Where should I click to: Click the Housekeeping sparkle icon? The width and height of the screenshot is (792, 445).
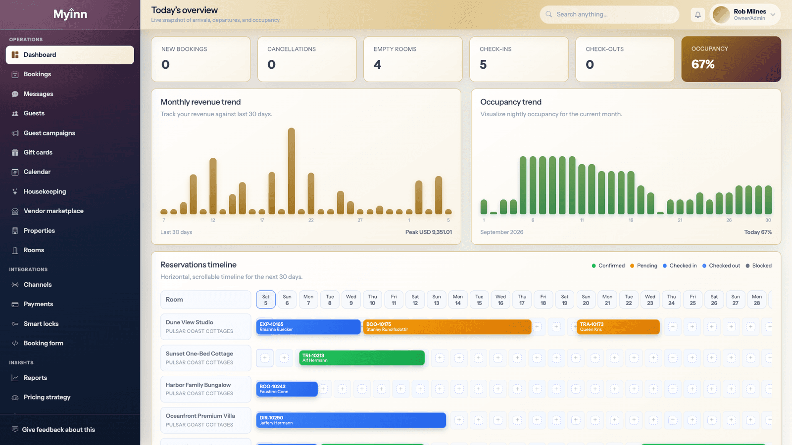pyautogui.click(x=15, y=191)
